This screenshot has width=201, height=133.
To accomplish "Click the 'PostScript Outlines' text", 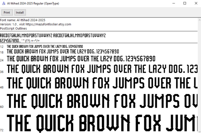I will [13, 28].
